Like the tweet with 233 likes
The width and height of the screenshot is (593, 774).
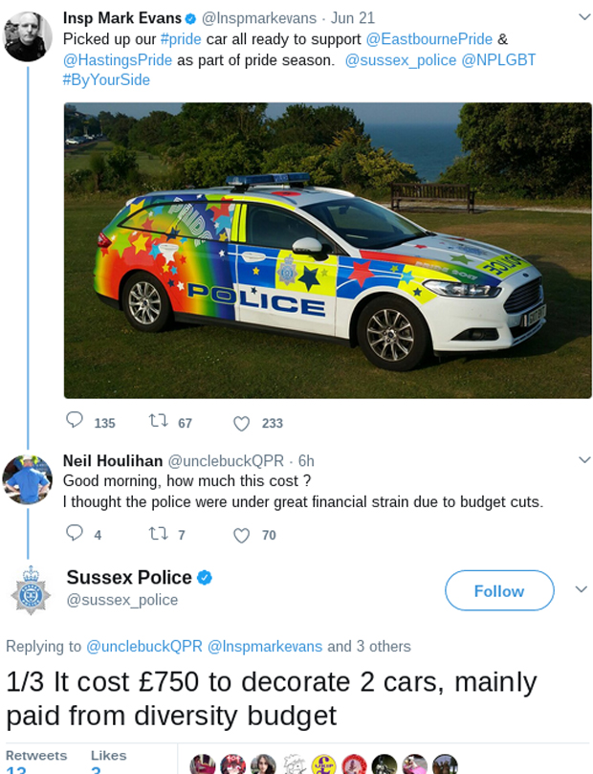[242, 423]
